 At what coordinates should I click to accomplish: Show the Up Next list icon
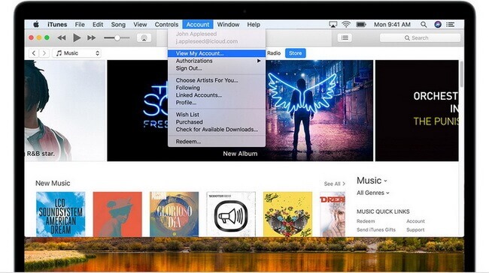coord(345,38)
